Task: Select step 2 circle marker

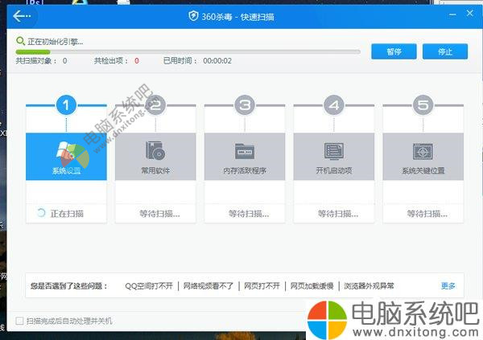Action: (155, 105)
